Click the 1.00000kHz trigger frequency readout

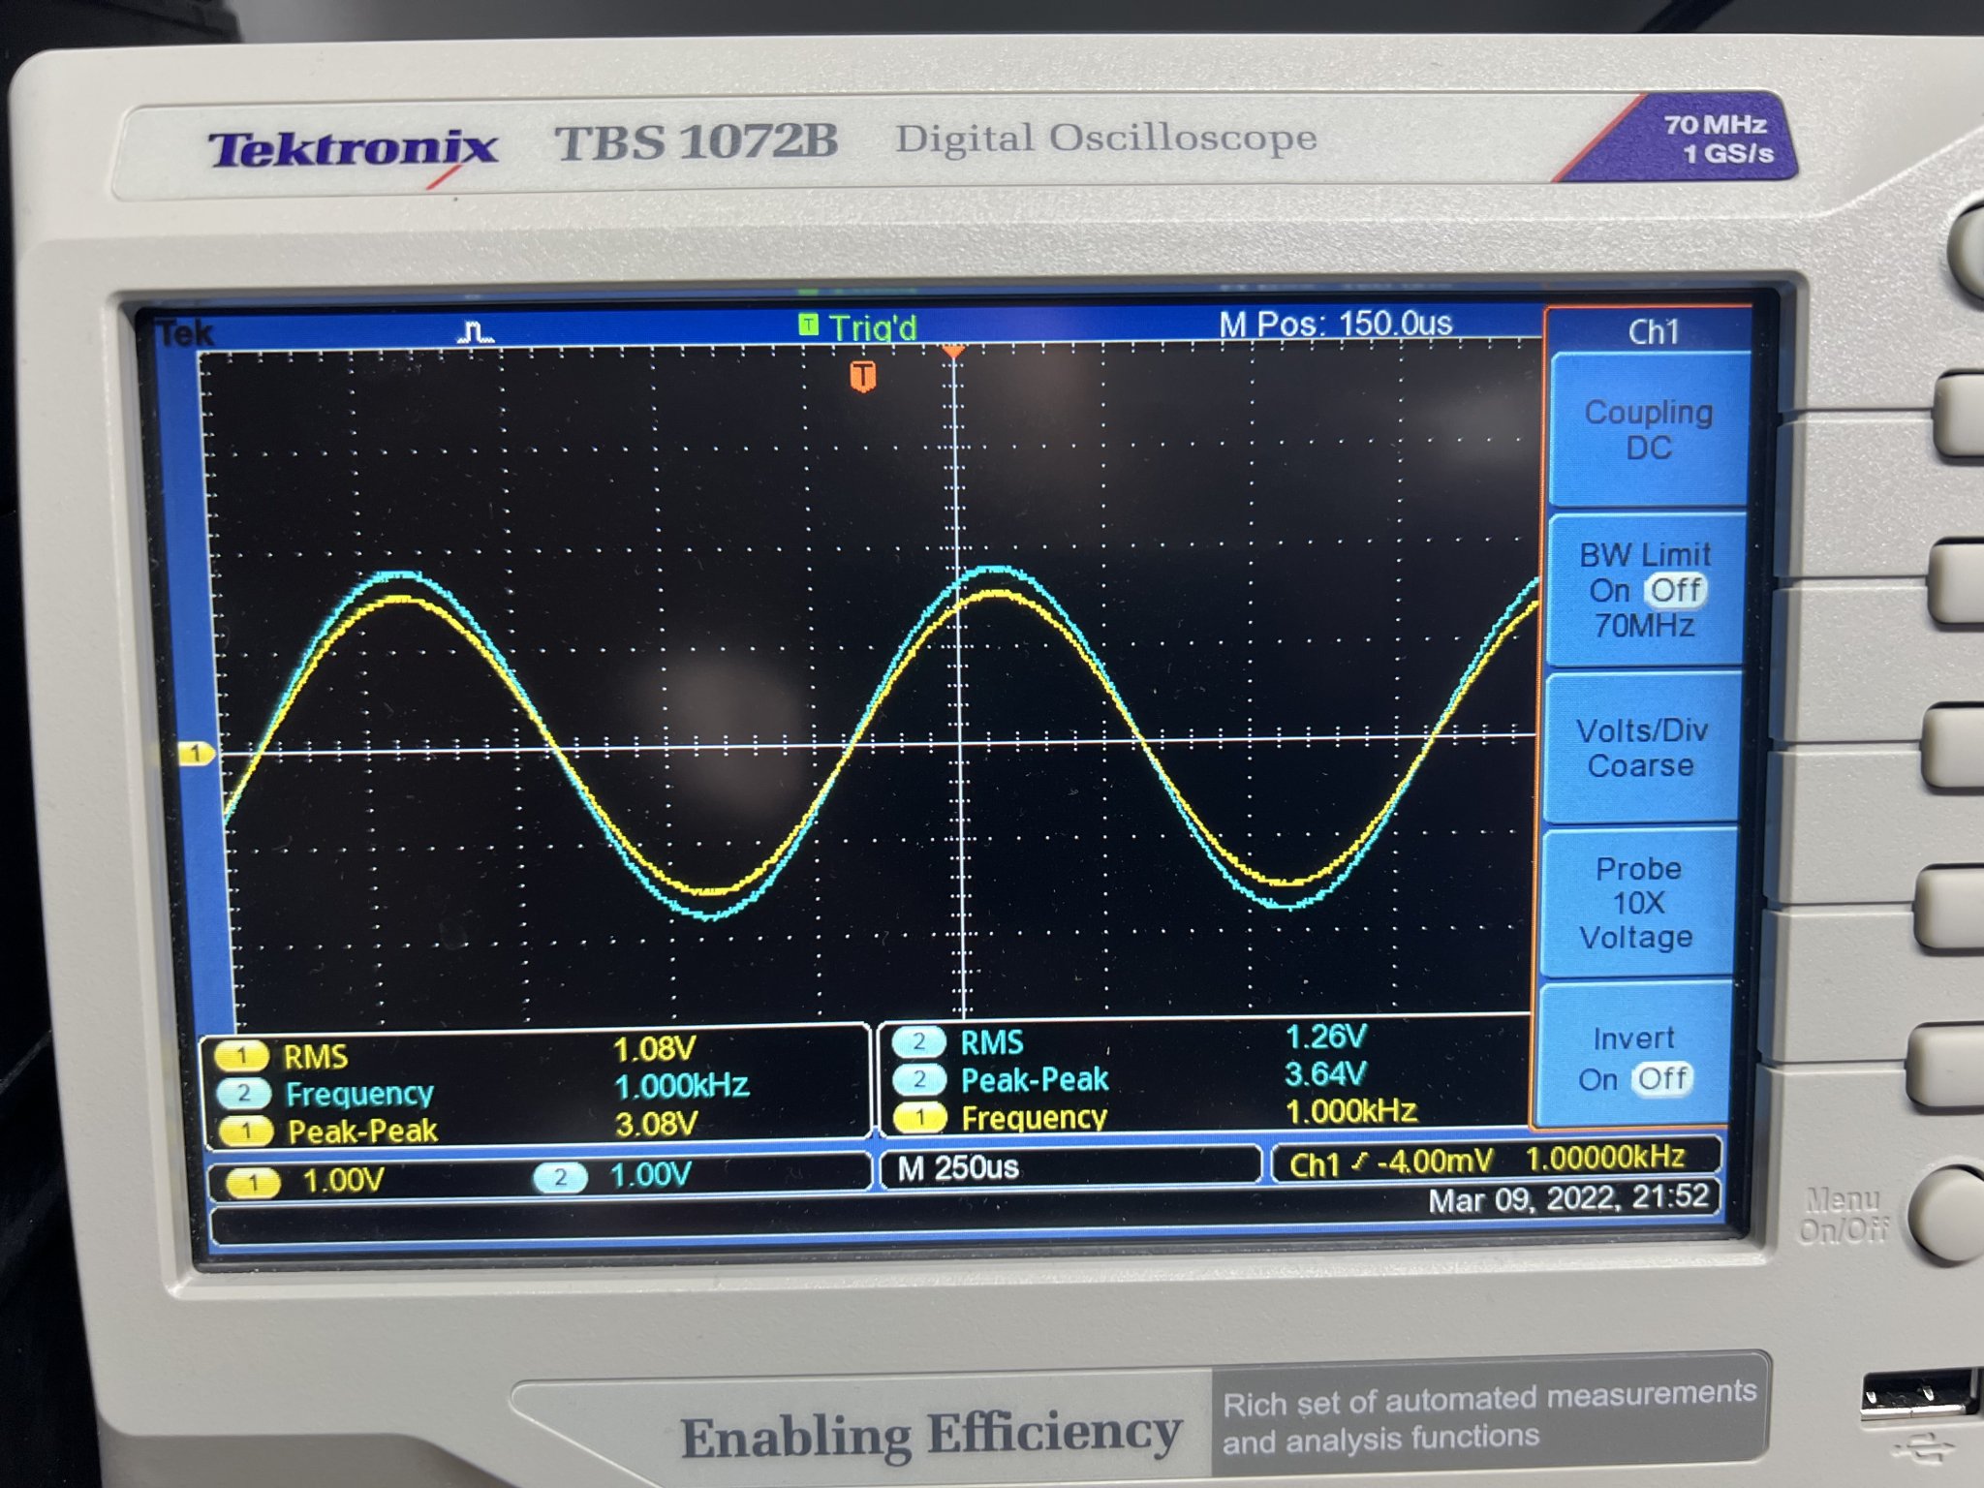(1605, 1157)
